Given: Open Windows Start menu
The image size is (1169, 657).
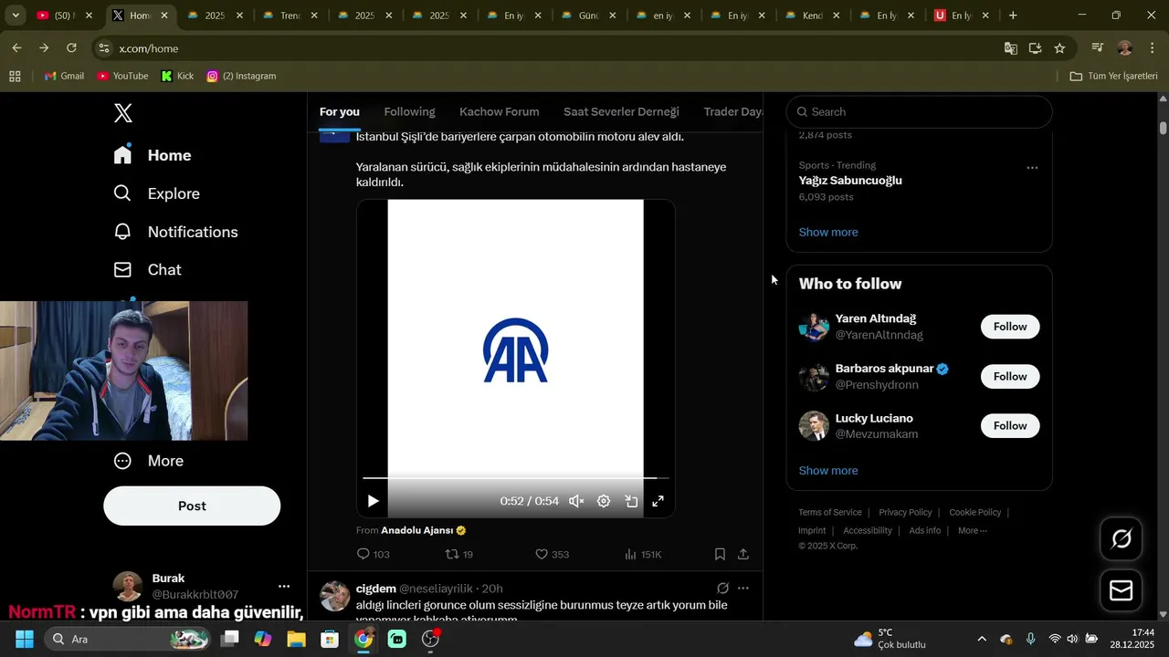Looking at the screenshot, I should point(25,639).
